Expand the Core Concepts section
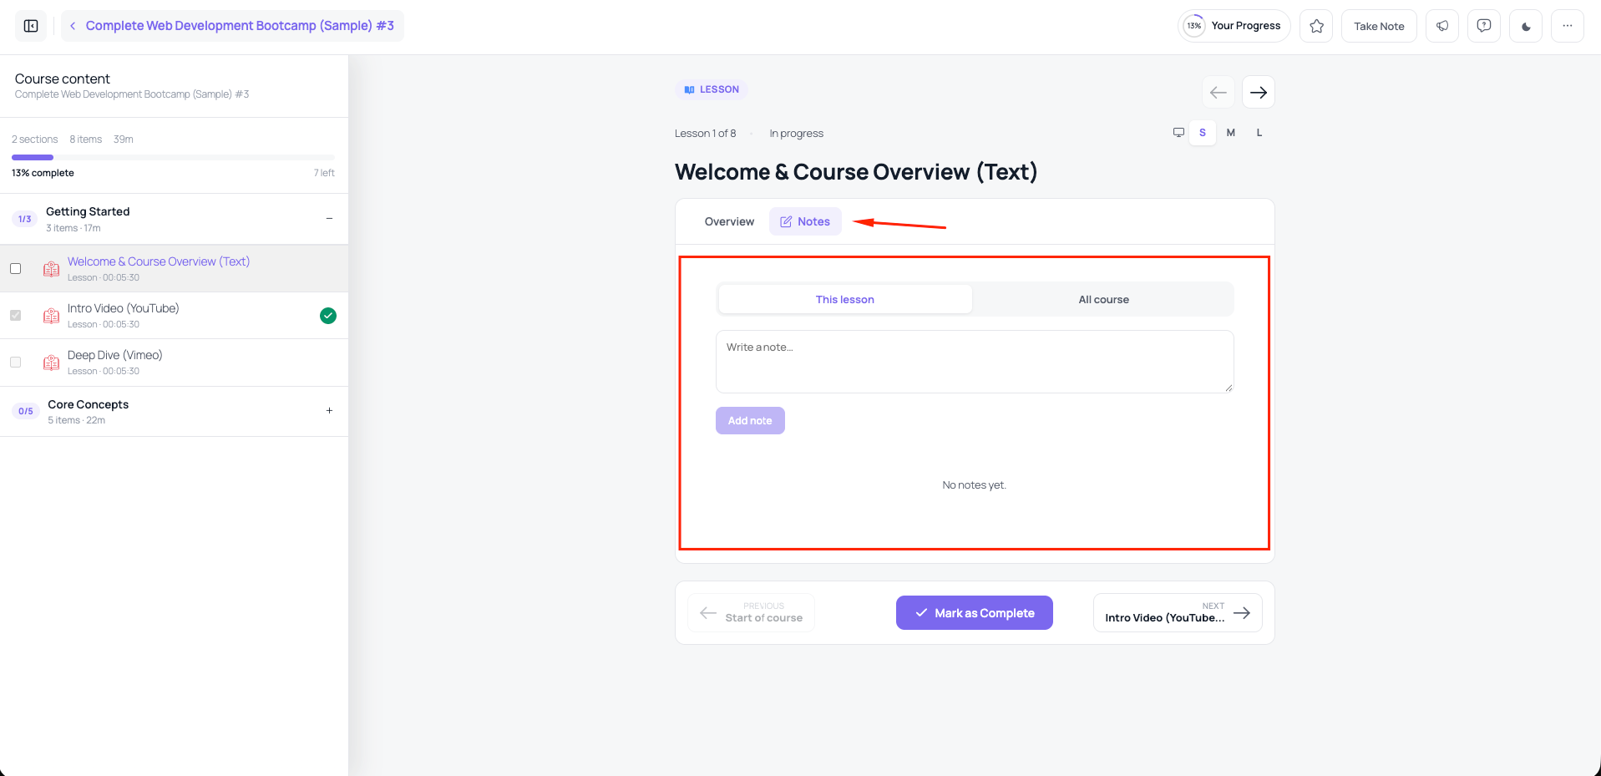 coord(329,411)
